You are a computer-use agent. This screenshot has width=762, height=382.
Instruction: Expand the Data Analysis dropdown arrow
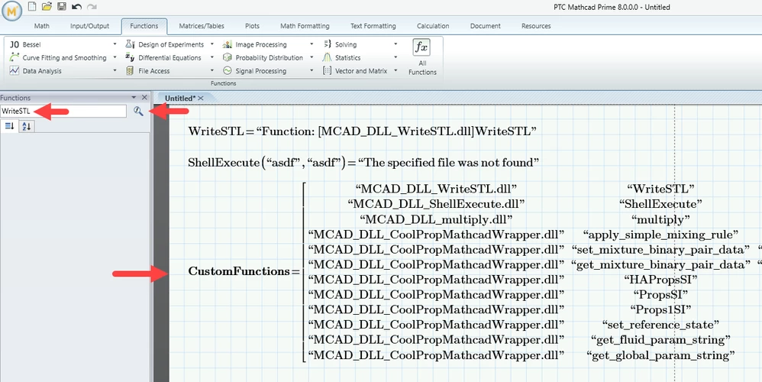(115, 70)
